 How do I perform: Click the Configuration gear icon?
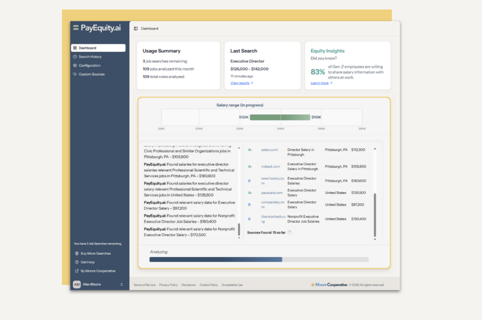click(x=75, y=65)
